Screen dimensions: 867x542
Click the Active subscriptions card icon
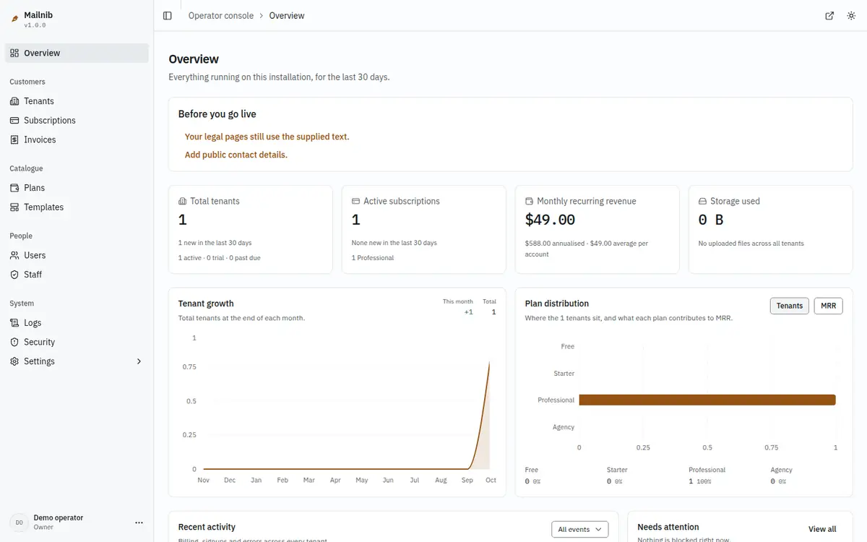[355, 202]
